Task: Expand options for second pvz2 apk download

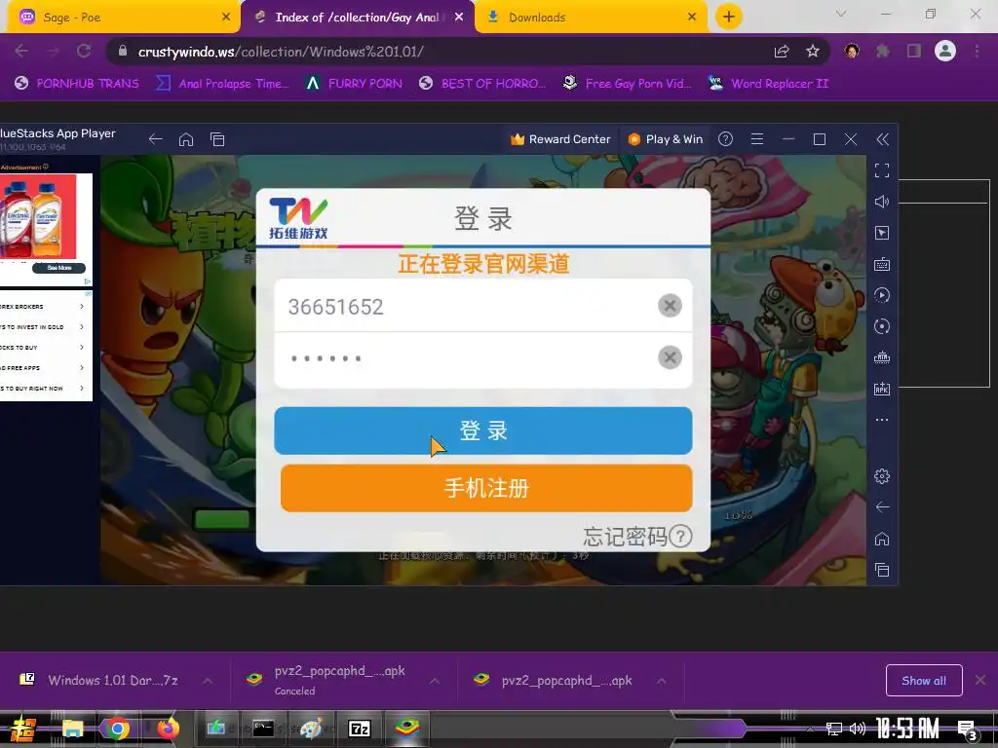Action: click(662, 681)
